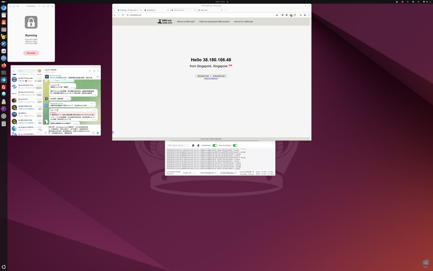The height and width of the screenshot is (271, 433).
Task: Toggle the AutoRefresh switch
Action: tap(214, 145)
